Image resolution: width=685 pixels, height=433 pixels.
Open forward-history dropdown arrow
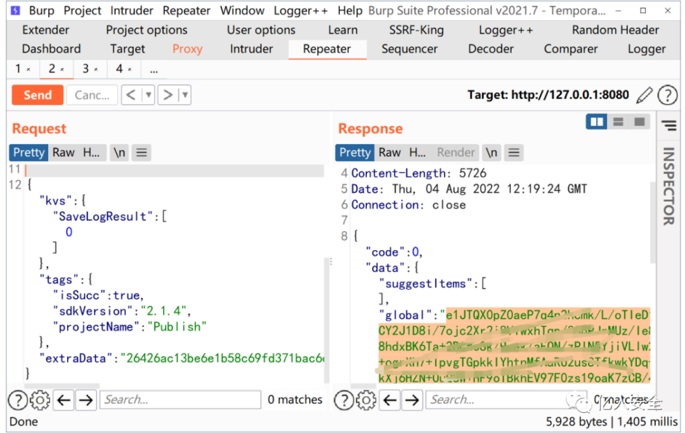coord(185,95)
